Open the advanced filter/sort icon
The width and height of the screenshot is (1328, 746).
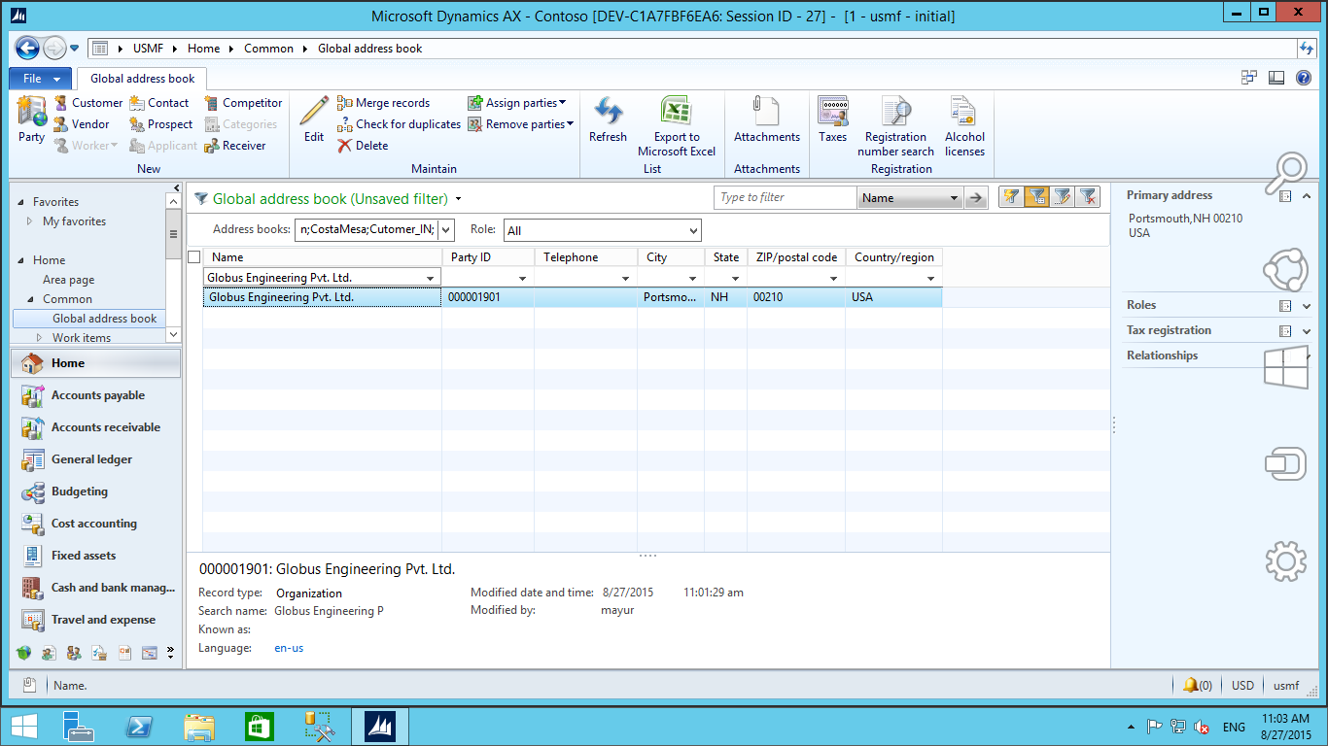point(1063,197)
